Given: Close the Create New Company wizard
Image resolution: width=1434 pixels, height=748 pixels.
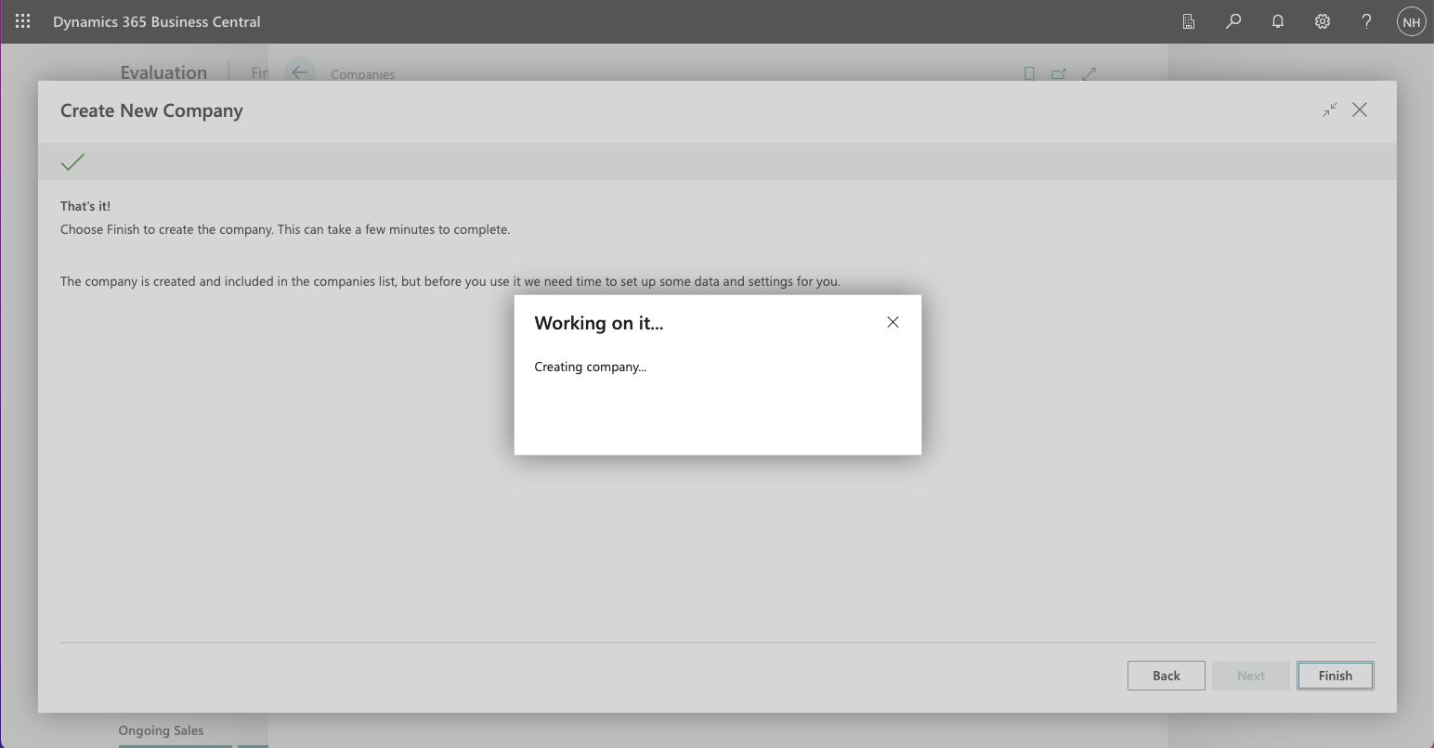Looking at the screenshot, I should (1360, 110).
